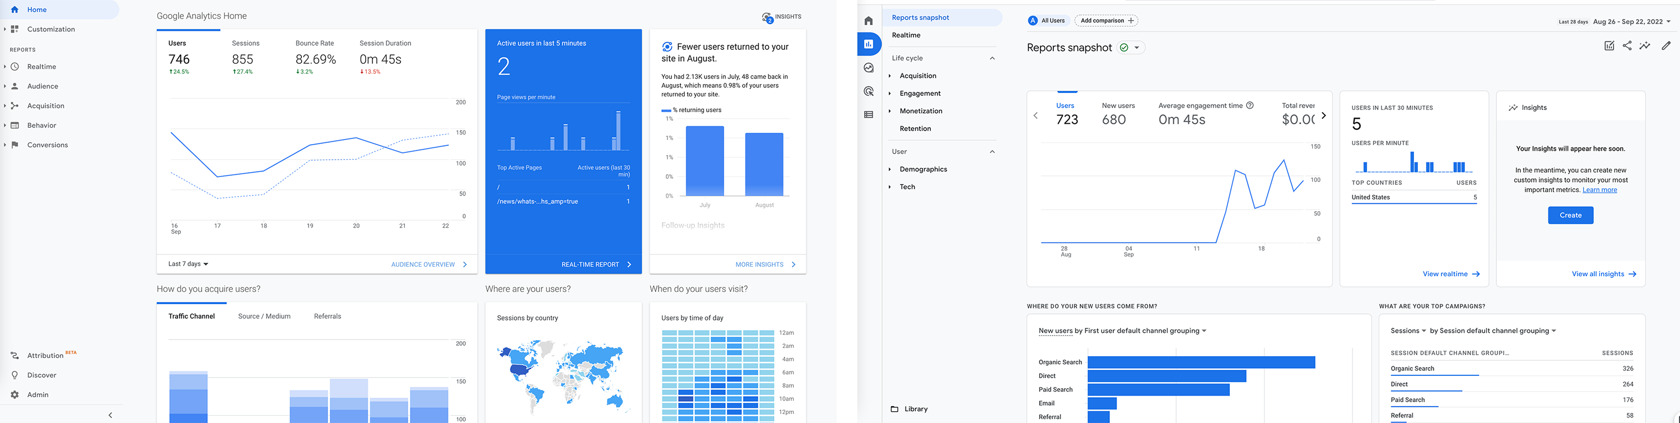Open the Retention report
1680x423 pixels.
(915, 129)
